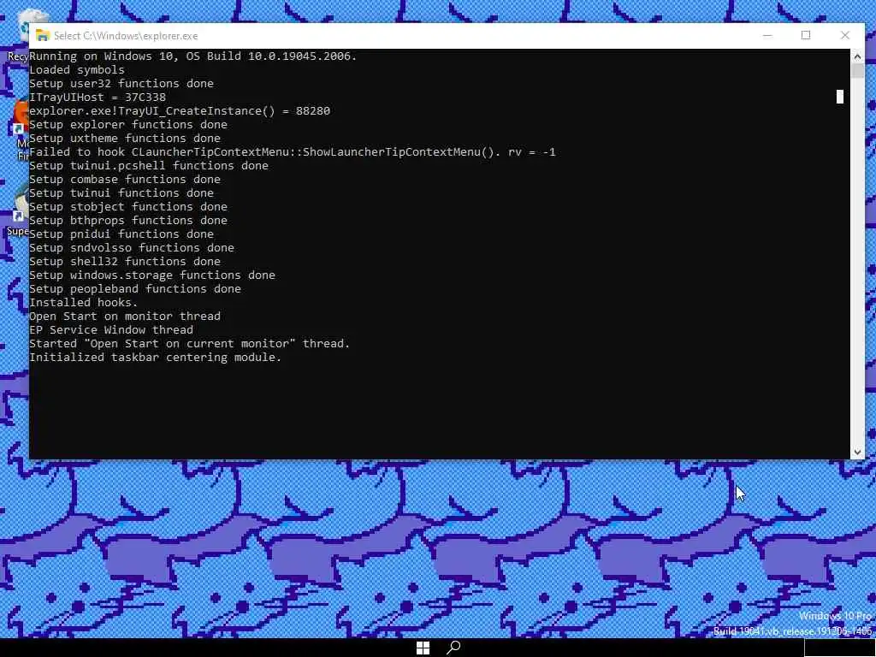Image resolution: width=876 pixels, height=657 pixels.
Task: Click the "Installed hooks." line
Action: click(83, 302)
